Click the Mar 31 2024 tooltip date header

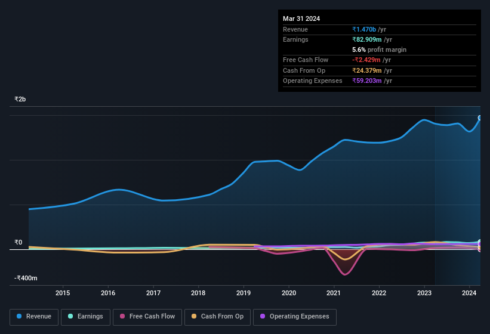[301, 18]
